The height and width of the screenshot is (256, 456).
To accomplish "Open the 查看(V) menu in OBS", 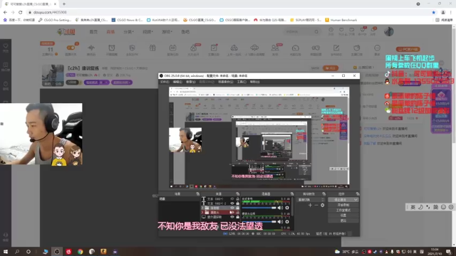I will pyautogui.click(x=191, y=82).
